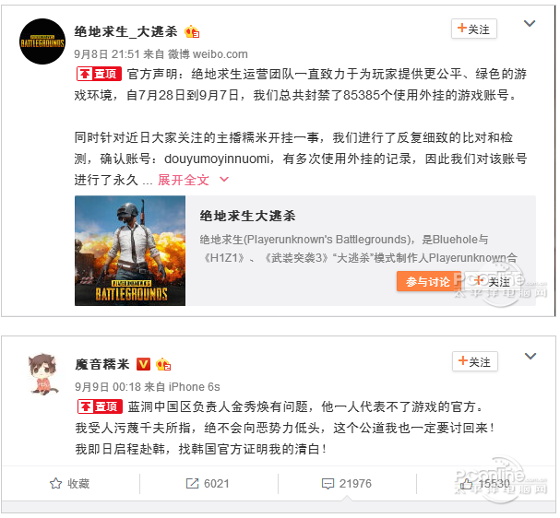The image size is (560, 518).
Task: Click the repost icon showing 6021
Action: (x=192, y=484)
